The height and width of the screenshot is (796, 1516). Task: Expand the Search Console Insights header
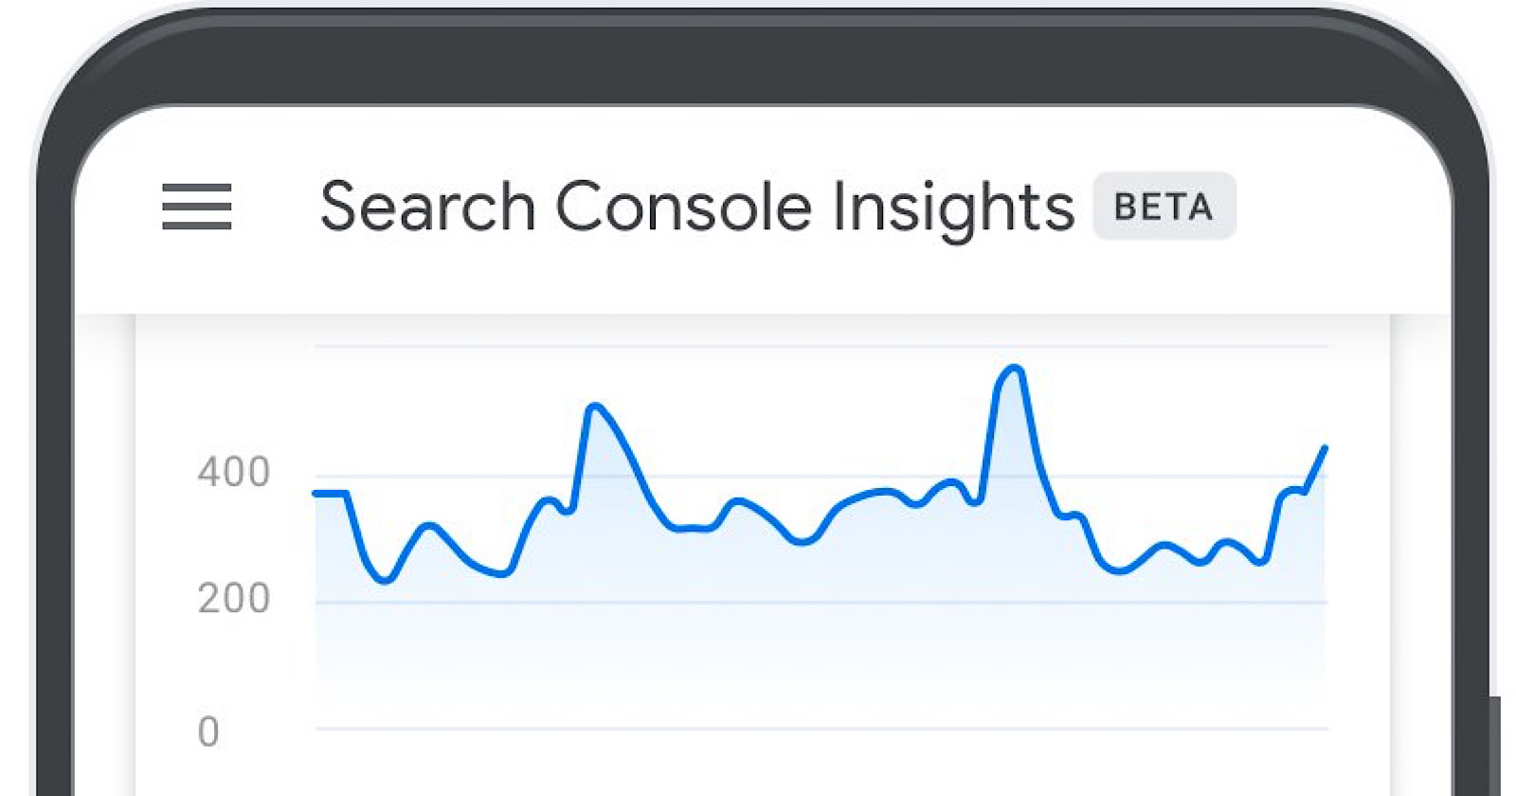[698, 207]
